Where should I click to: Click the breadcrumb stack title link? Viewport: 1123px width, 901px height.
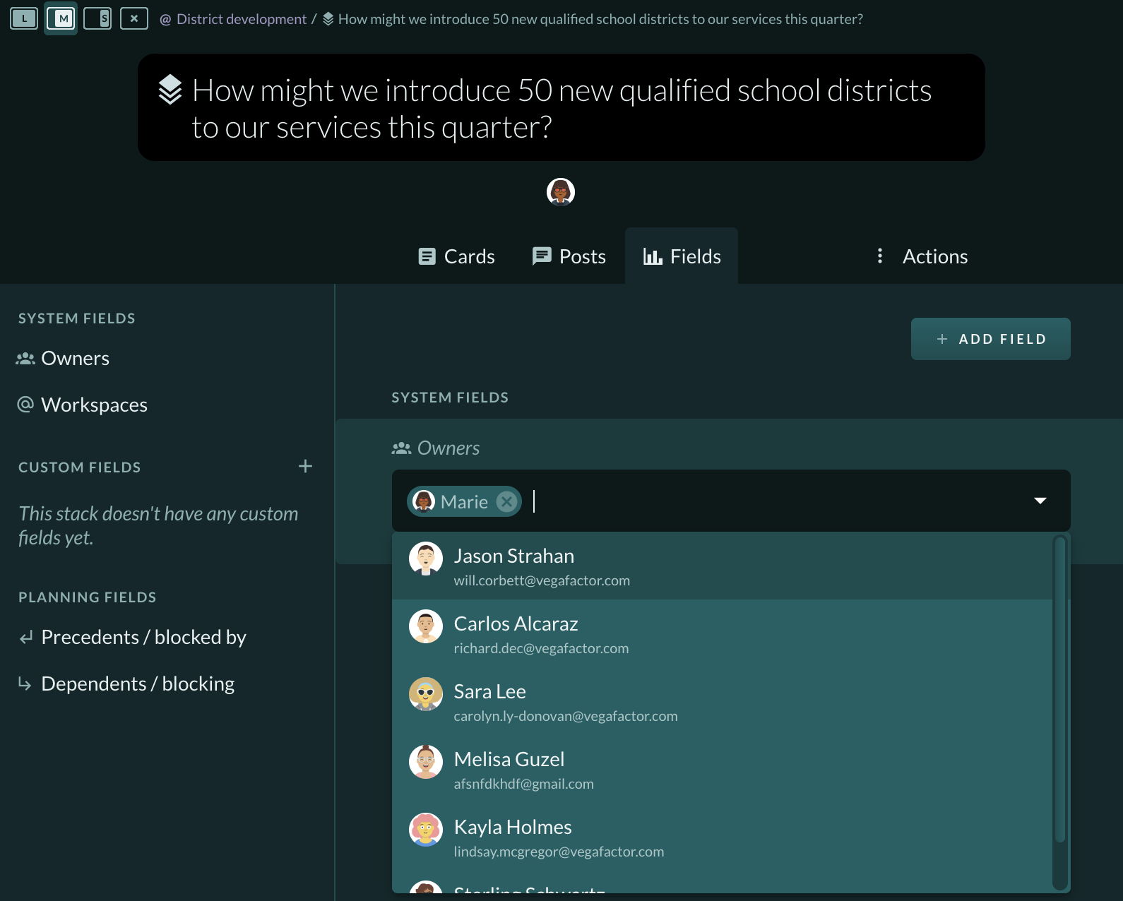(x=600, y=19)
